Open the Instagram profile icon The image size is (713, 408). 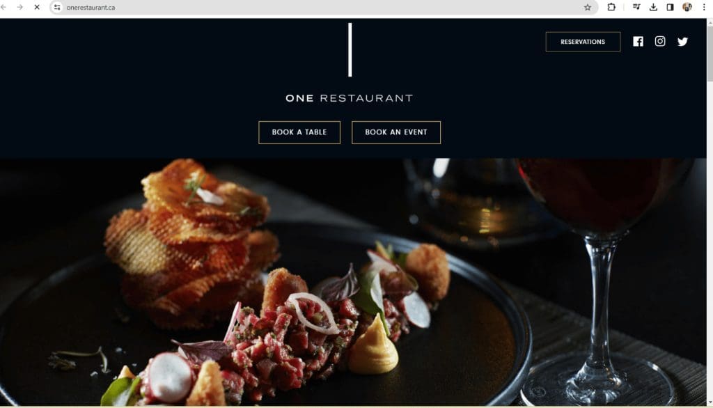660,41
